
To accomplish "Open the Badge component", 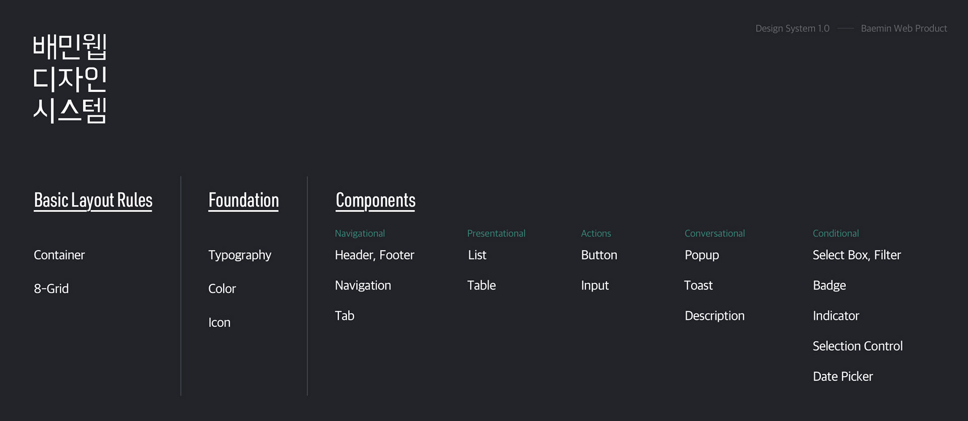I will pyautogui.click(x=829, y=286).
